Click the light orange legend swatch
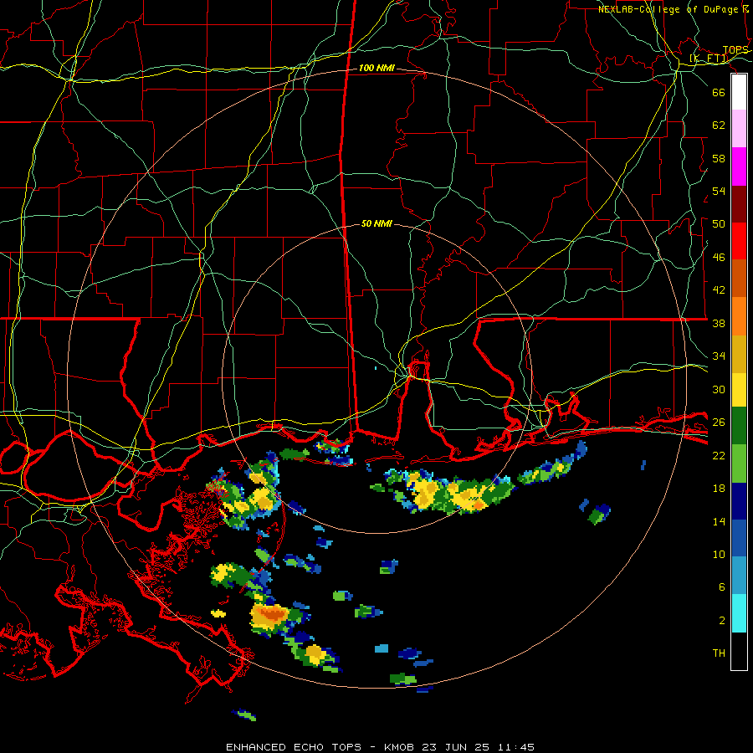 (739, 316)
